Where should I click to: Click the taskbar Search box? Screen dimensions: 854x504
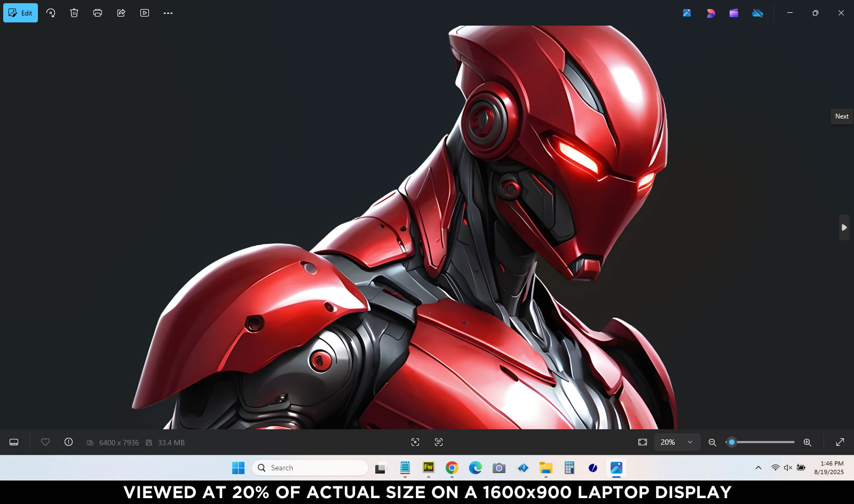[310, 468]
